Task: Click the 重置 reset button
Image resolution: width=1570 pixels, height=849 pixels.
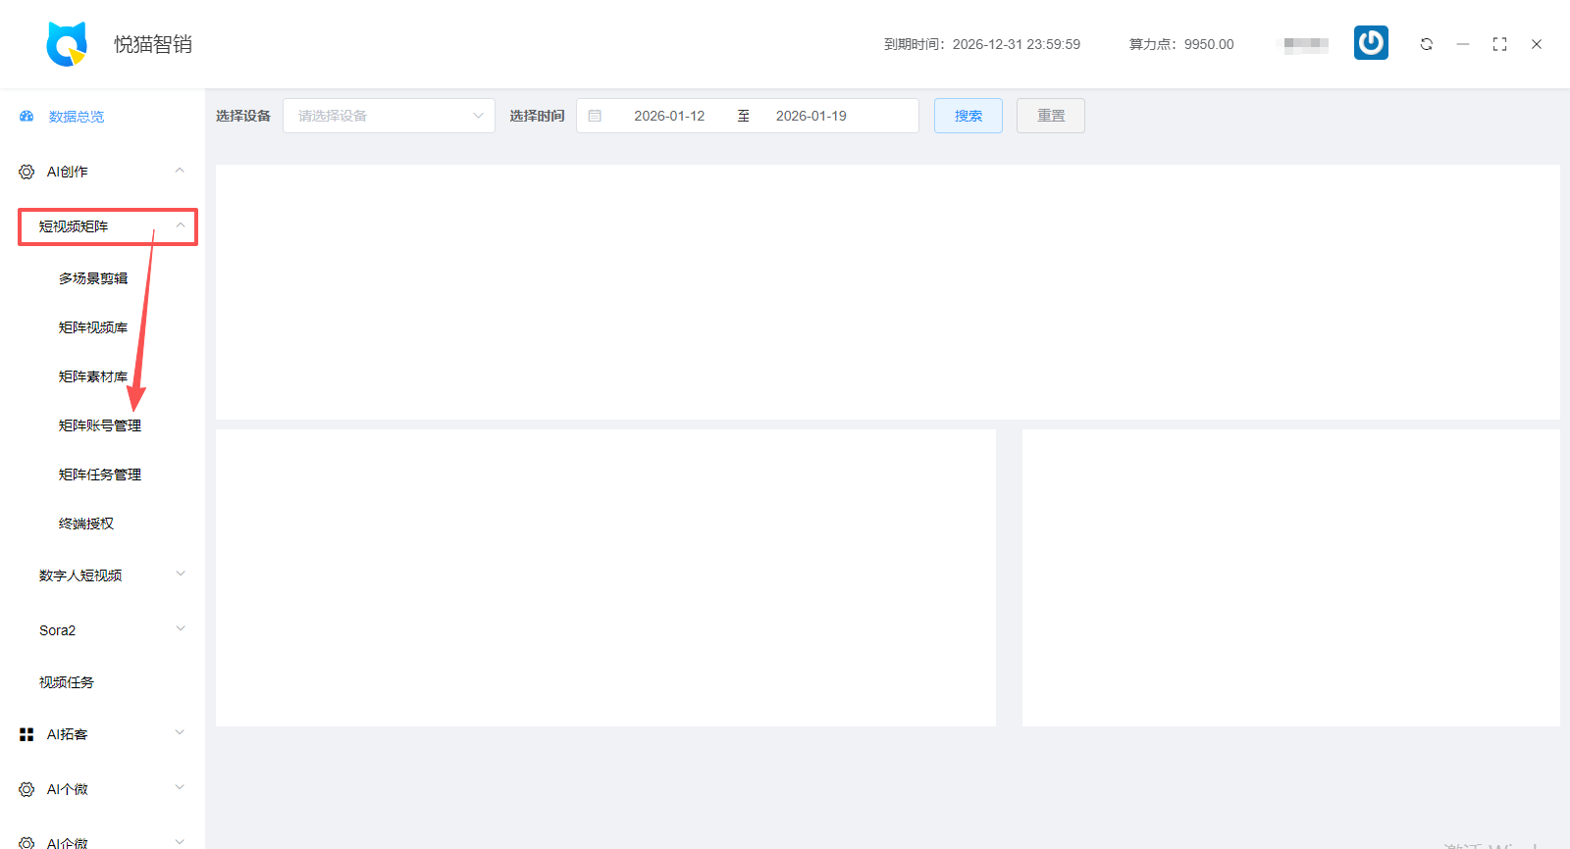Action: [x=1050, y=116]
